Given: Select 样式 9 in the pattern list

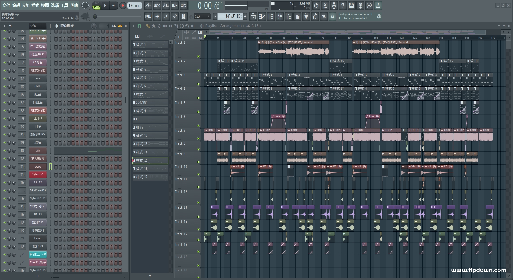Looking at the screenshot, I should 150,111.
